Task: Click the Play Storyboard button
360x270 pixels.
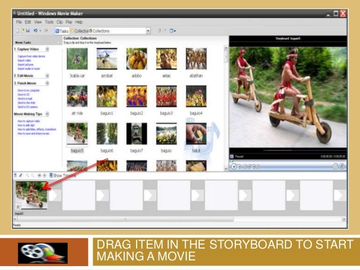Action: [x=45, y=175]
